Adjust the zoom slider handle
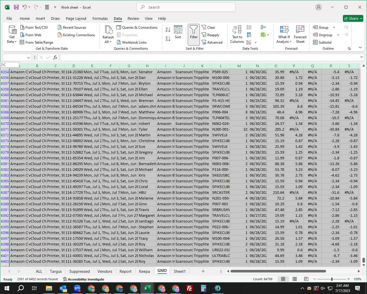The height and width of the screenshot is (294, 367). (x=332, y=279)
